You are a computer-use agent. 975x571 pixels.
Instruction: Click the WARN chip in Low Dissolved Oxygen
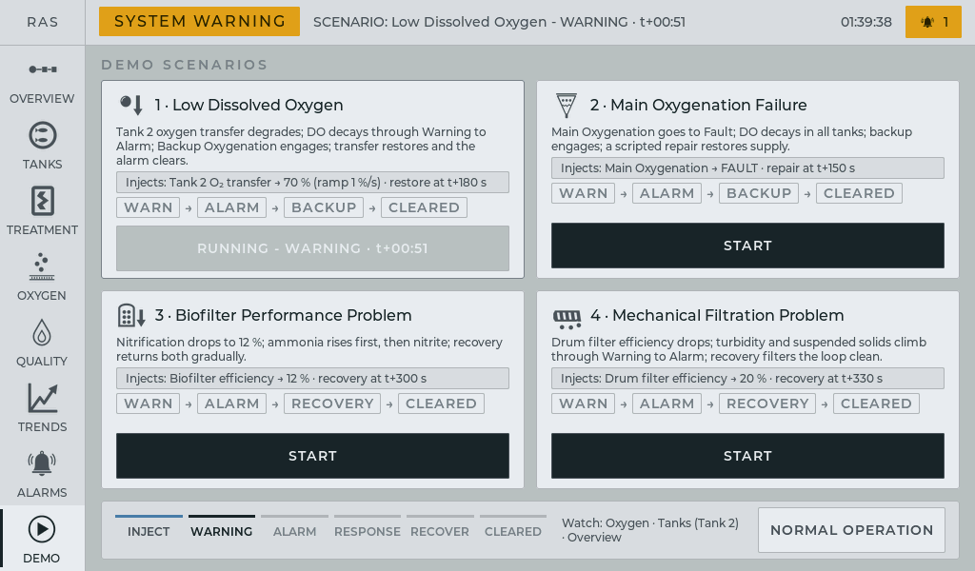[x=148, y=207]
